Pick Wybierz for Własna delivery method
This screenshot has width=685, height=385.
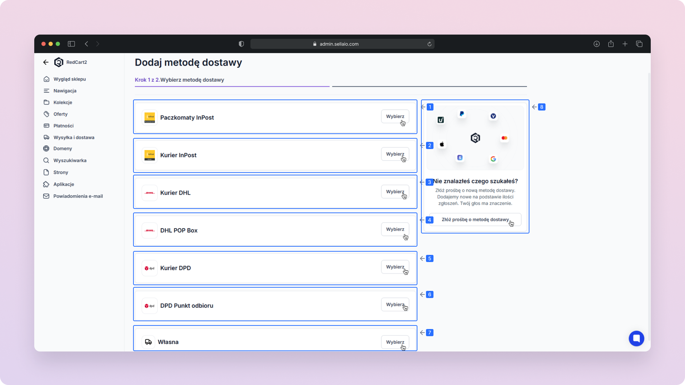395,342
